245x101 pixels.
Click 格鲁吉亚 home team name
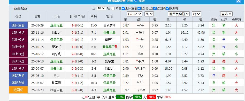[x=56, y=90]
